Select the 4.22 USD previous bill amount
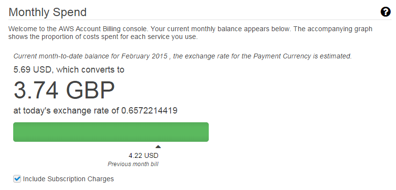 [143, 155]
